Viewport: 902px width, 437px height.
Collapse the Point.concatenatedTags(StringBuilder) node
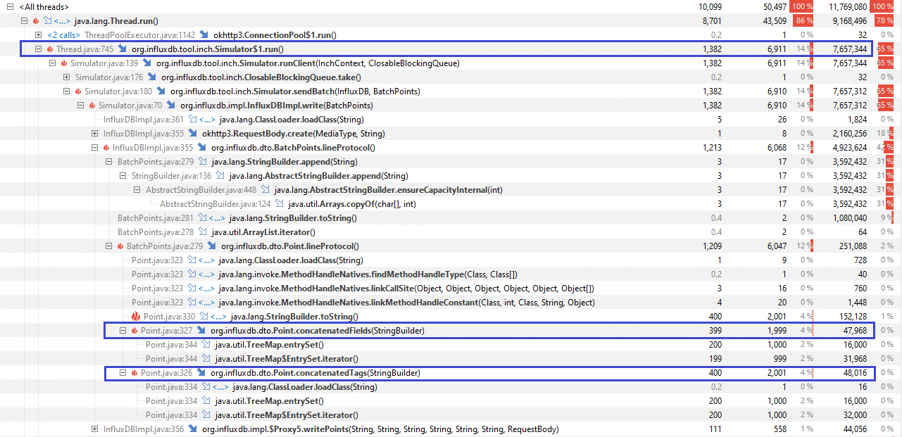(x=123, y=373)
